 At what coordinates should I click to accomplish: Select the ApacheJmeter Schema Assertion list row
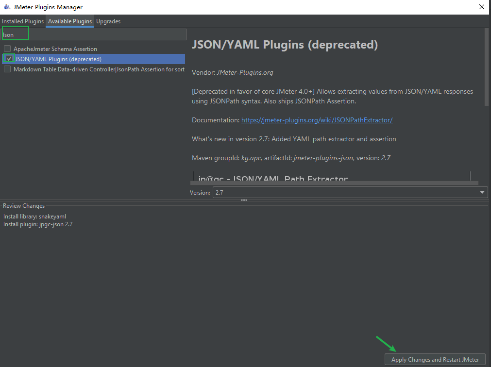coord(93,49)
